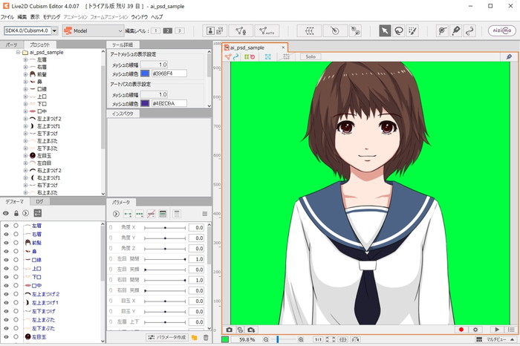Open the automatic mesh generator (AUTO)
Screen dimensions: 520x346
click(x=267, y=31)
